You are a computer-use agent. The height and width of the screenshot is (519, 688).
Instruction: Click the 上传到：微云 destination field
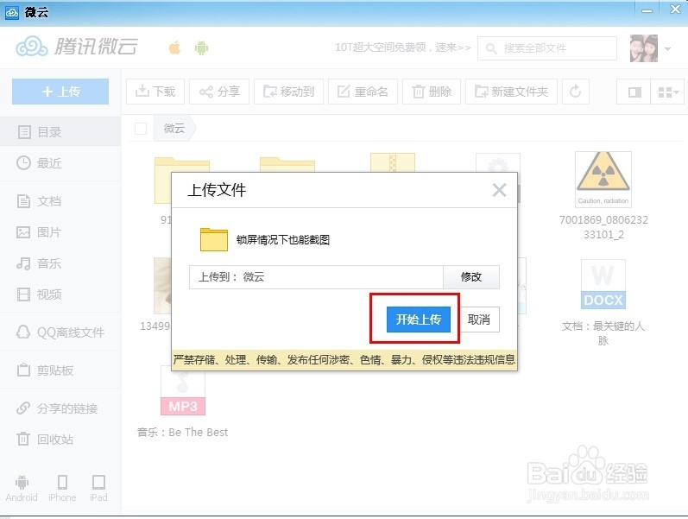point(316,277)
